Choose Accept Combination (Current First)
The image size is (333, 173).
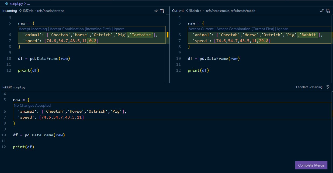click(x=245, y=29)
